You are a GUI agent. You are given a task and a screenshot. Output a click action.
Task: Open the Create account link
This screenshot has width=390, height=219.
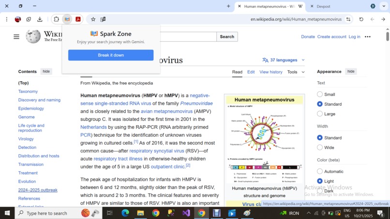331,37
